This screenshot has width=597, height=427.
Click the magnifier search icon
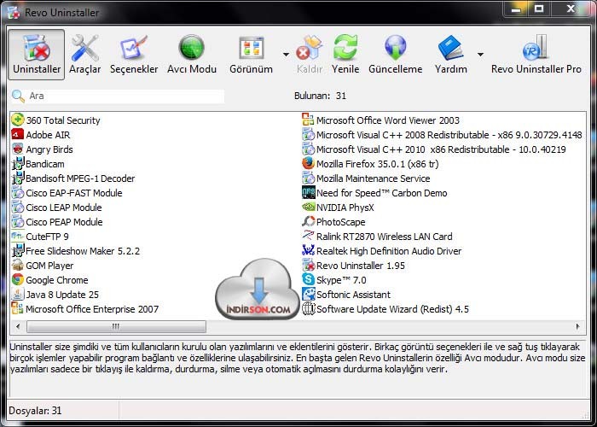18,96
